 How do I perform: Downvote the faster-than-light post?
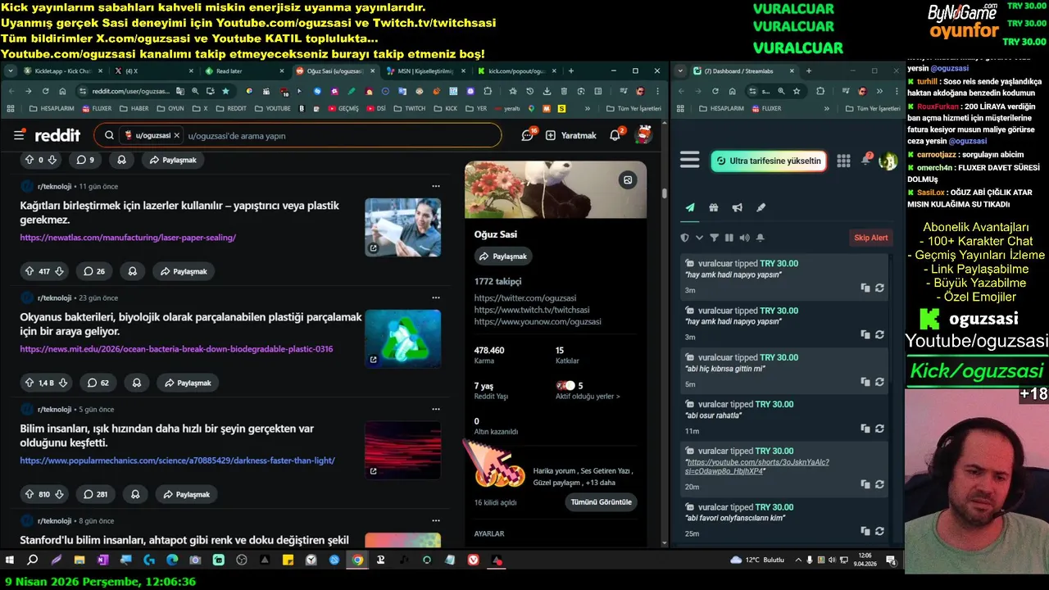click(60, 494)
